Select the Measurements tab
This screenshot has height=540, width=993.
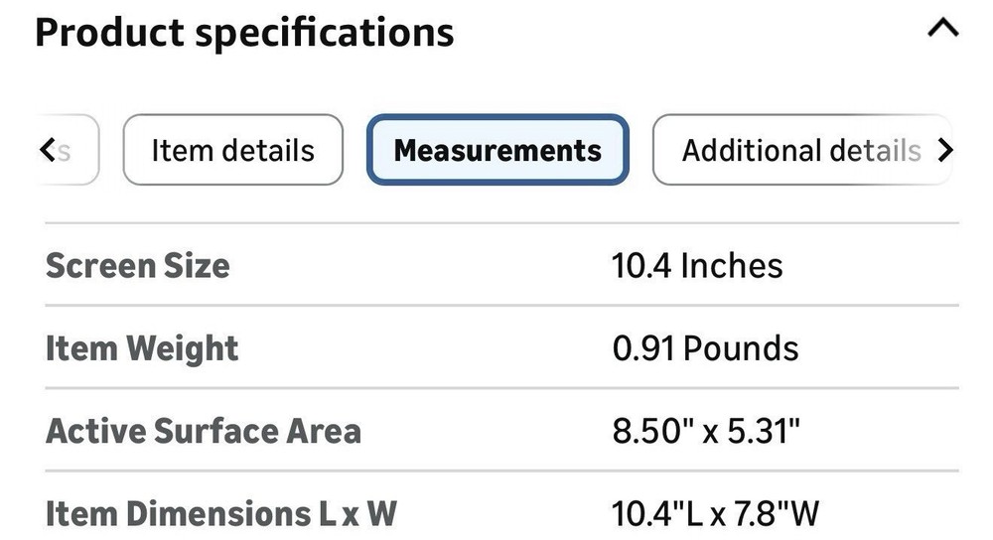tap(497, 150)
